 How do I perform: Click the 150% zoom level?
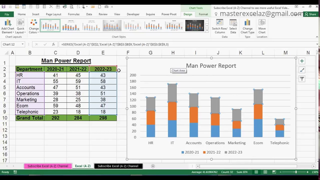coord(315,172)
